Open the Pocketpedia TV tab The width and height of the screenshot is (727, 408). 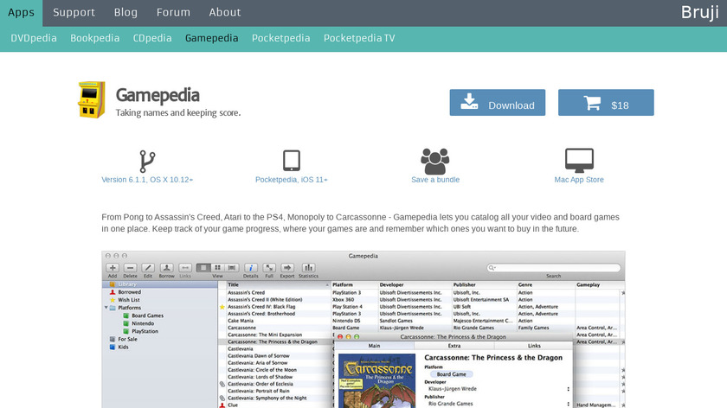(359, 38)
